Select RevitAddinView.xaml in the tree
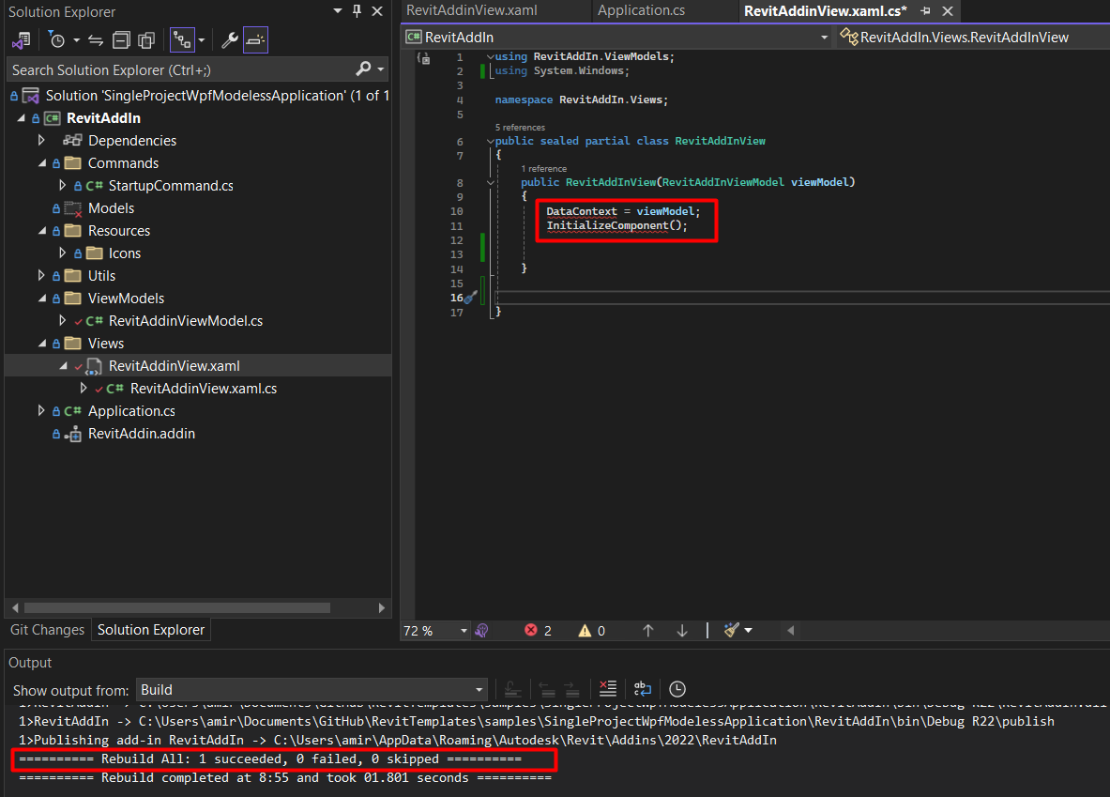 (x=175, y=365)
